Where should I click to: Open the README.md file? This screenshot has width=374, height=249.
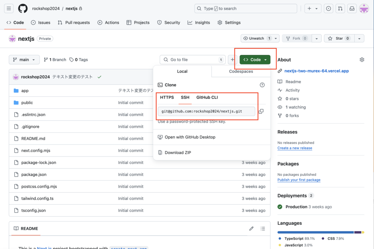[33, 139]
